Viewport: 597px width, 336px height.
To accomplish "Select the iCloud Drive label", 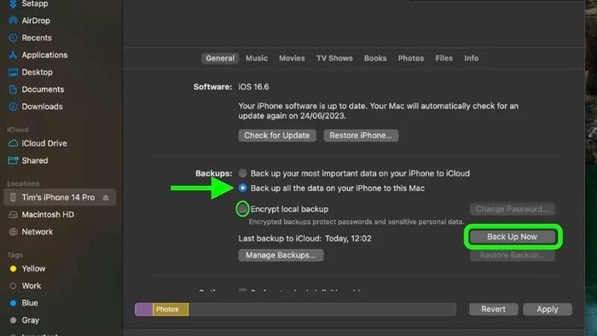I will [44, 143].
